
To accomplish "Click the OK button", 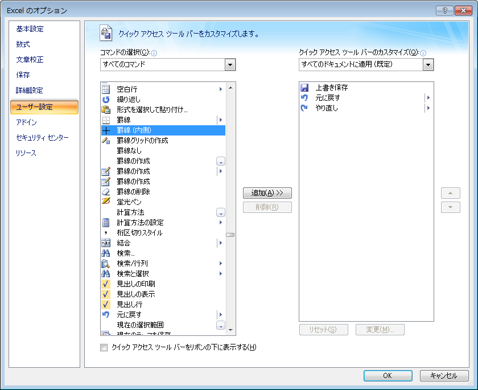I will click(388, 376).
